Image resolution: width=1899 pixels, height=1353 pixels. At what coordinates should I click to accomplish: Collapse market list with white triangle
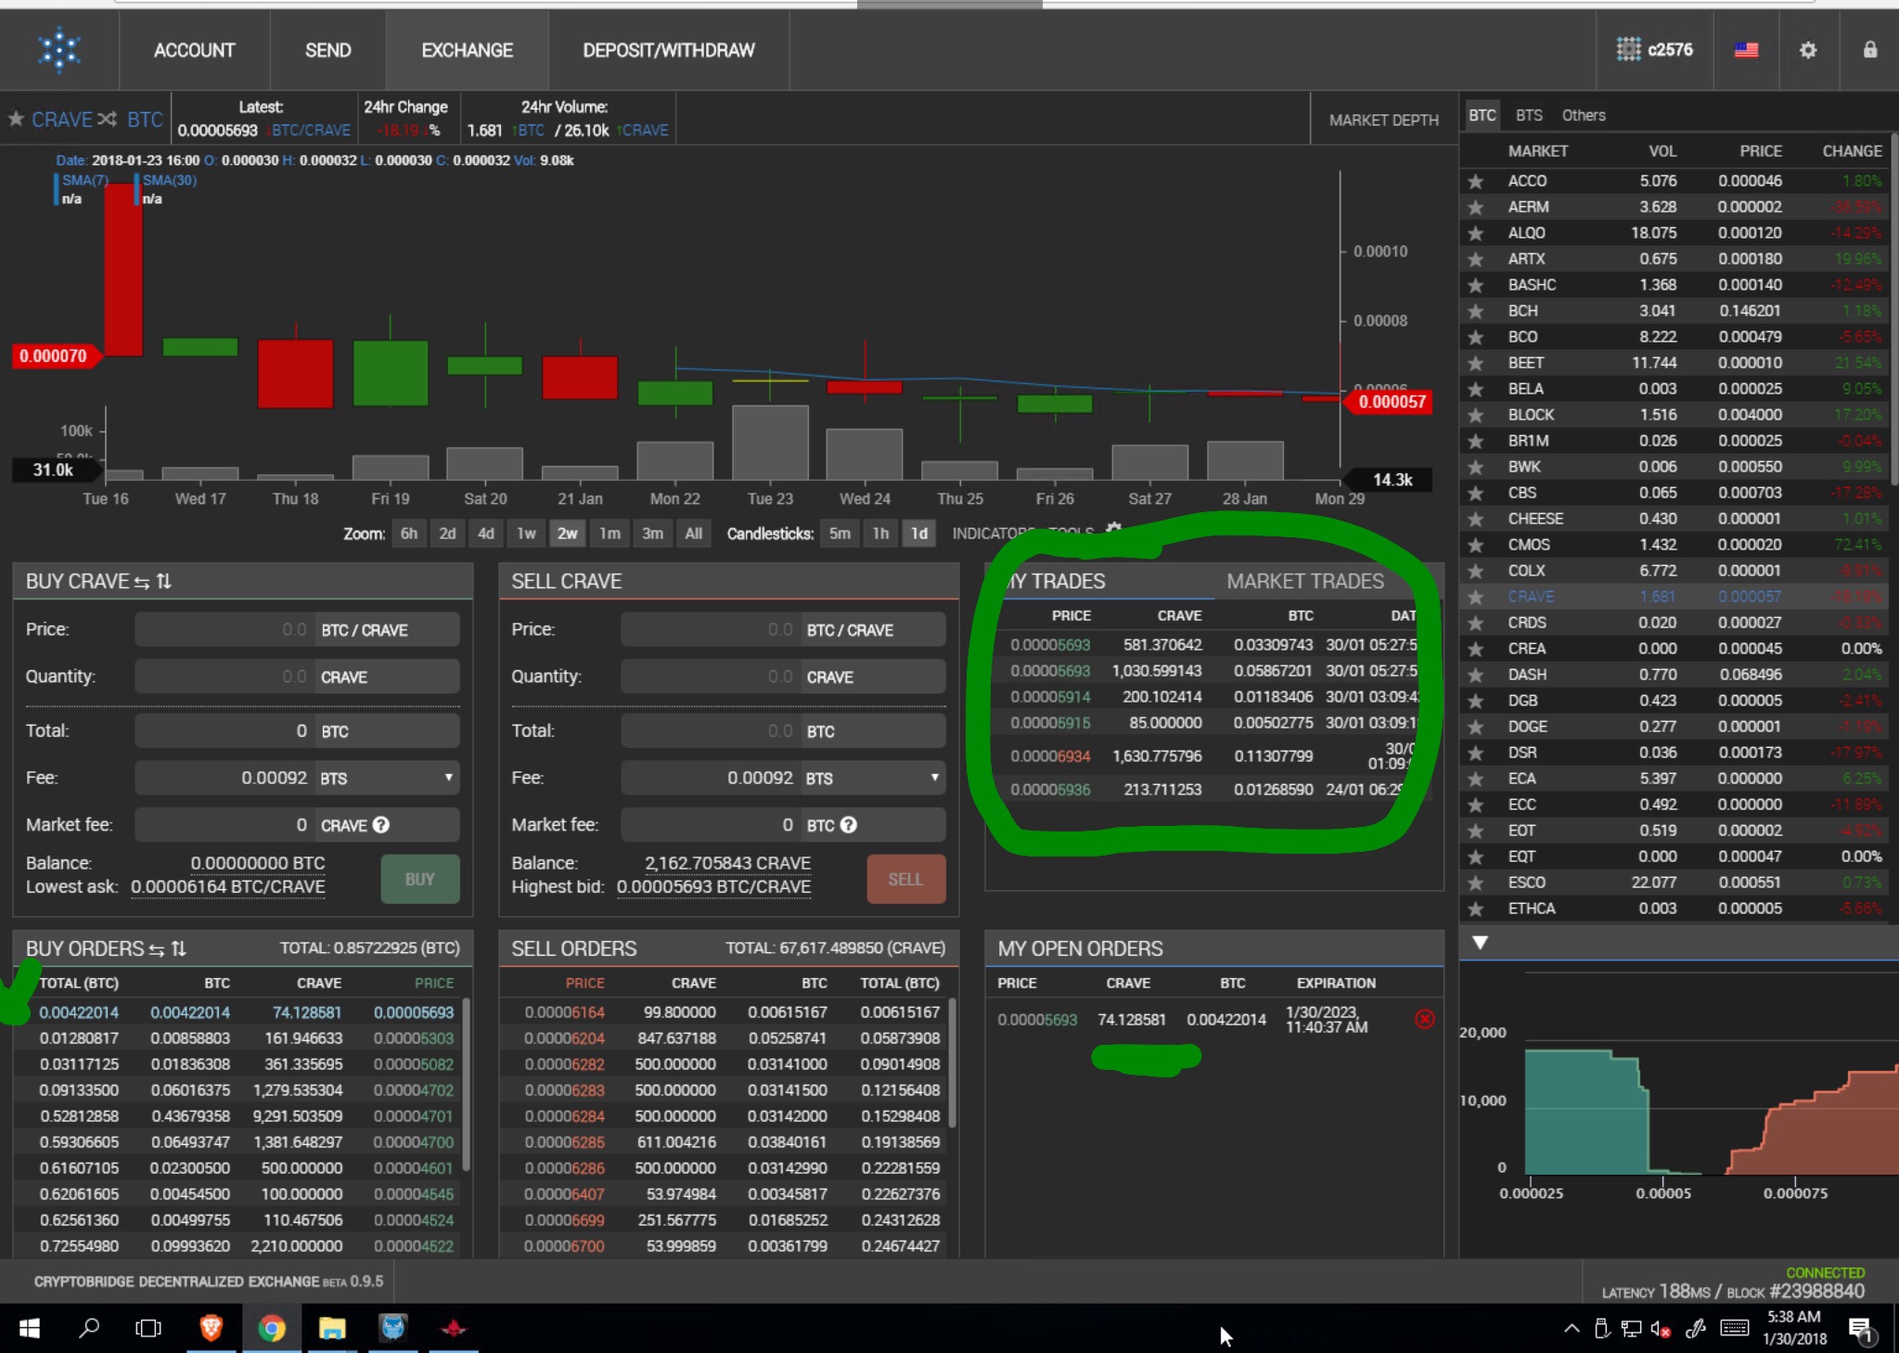pyautogui.click(x=1480, y=943)
